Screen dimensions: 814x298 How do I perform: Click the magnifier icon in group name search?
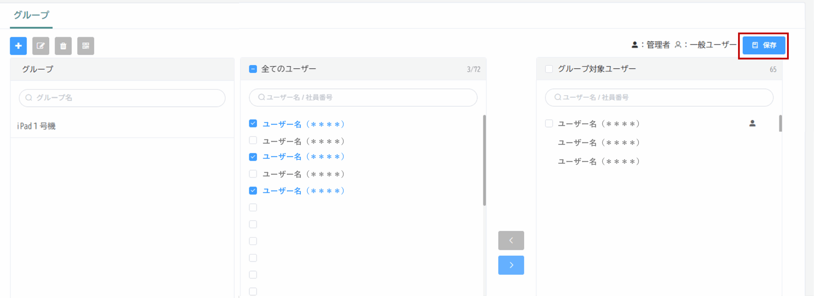29,98
